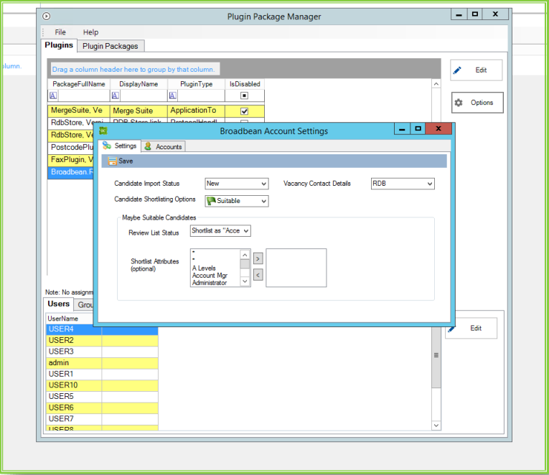Viewport: 549px width, 475px height.
Task: Select the Broadbean plugin row
Action: [x=70, y=172]
